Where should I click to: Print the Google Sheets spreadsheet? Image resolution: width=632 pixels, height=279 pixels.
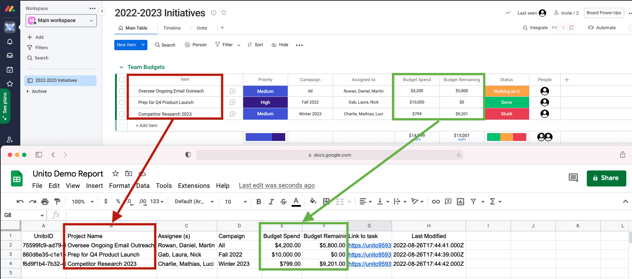pos(45,202)
